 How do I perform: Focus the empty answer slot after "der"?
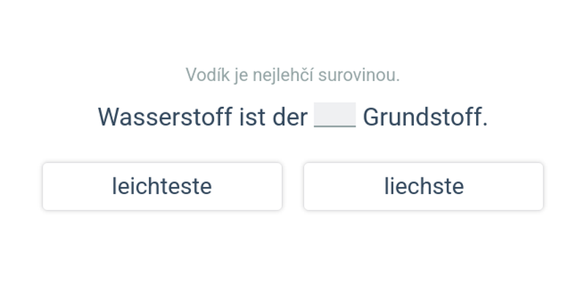(335, 116)
